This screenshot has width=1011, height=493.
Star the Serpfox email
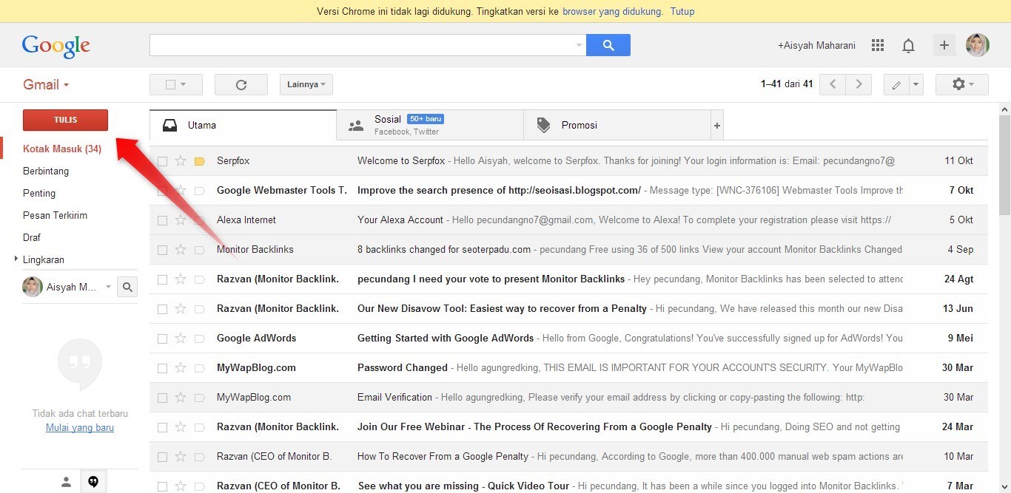click(x=181, y=160)
